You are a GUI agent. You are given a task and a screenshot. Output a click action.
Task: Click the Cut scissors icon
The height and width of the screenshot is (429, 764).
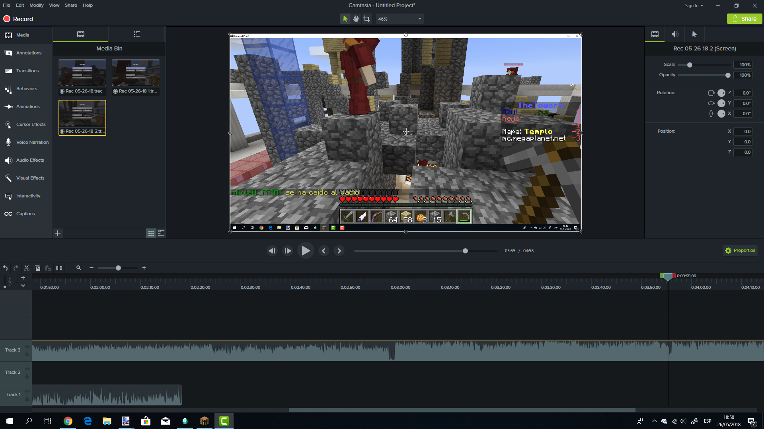pos(27,268)
